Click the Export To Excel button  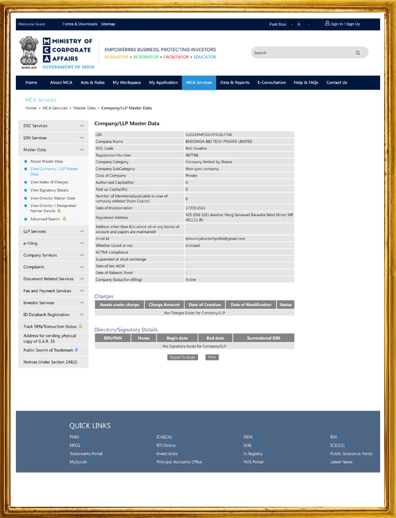click(x=182, y=357)
